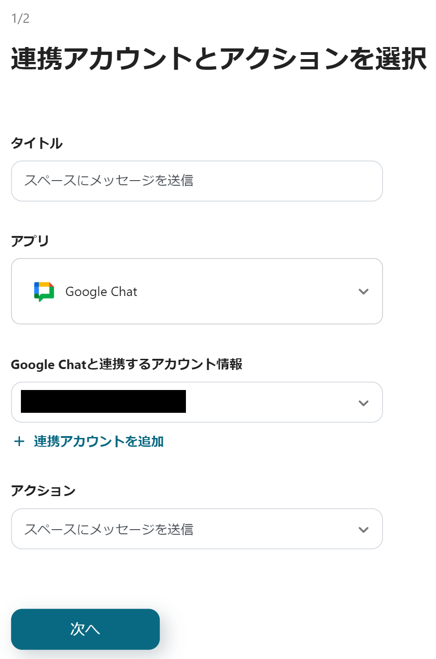Viewport: 436px width, 659px height.
Task: Click the 連携アカウントを追加 link text
Action: point(99,441)
